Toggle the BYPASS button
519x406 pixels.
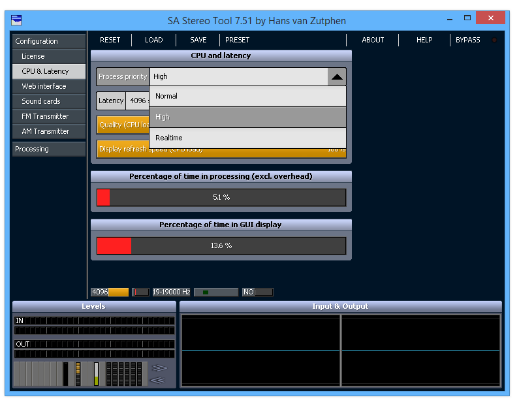[x=467, y=40]
